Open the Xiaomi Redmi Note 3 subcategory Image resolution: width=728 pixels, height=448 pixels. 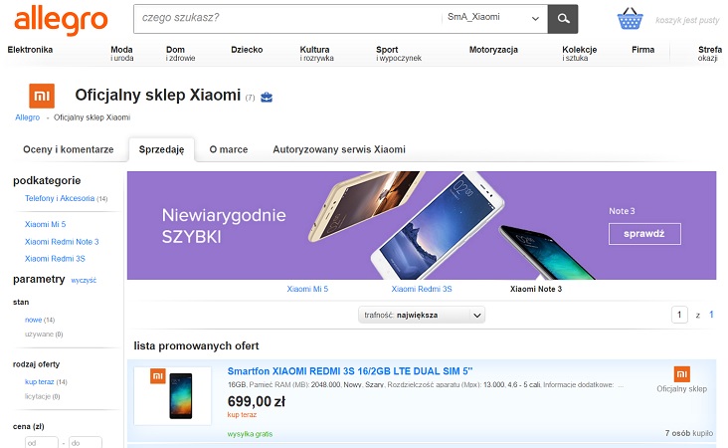point(62,242)
